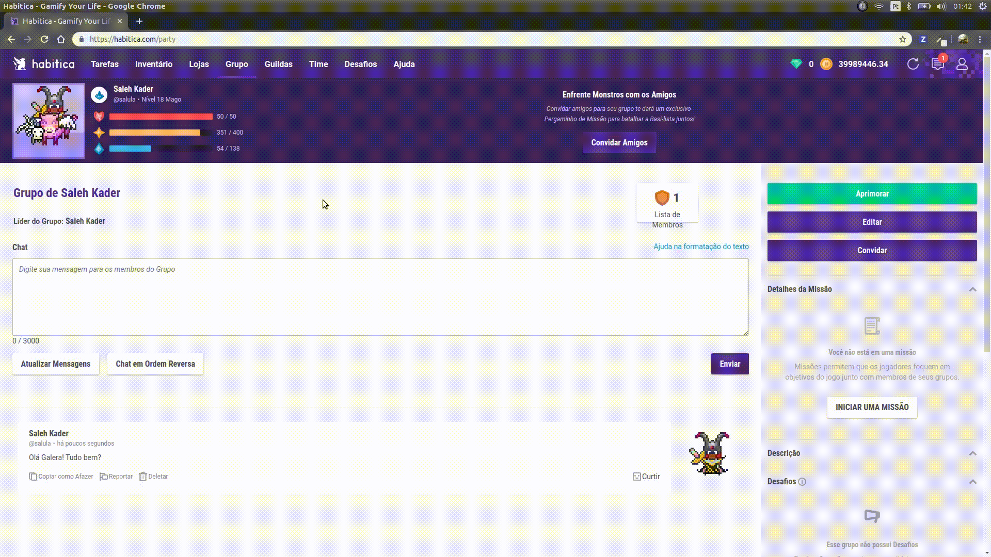Click the Mage class badge icon
The image size is (991, 557).
coord(99,95)
